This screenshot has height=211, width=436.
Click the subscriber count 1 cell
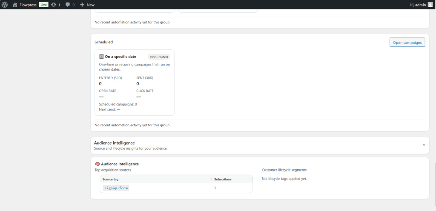[x=215, y=188]
